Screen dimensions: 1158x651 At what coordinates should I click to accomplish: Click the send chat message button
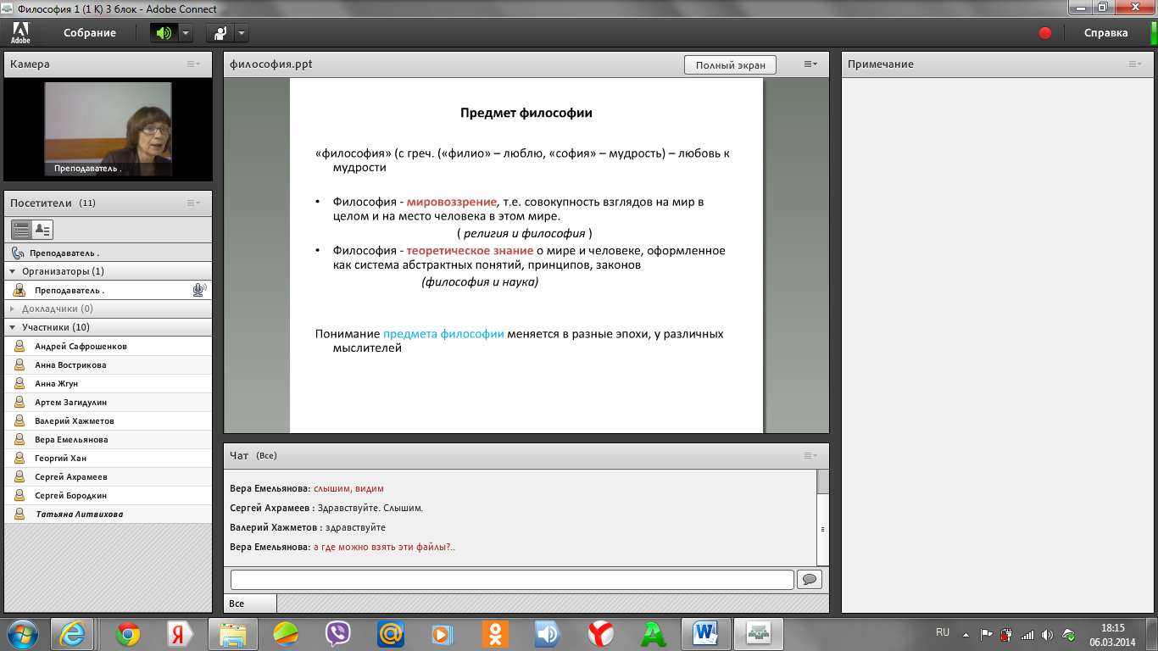click(810, 580)
